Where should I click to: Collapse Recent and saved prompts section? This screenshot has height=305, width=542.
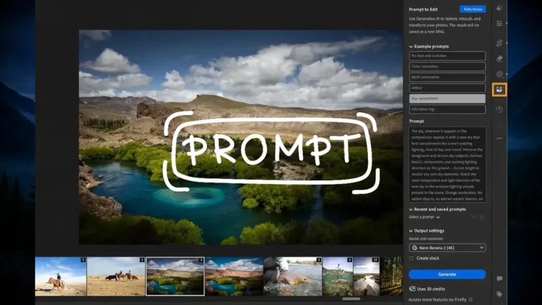tap(411, 209)
